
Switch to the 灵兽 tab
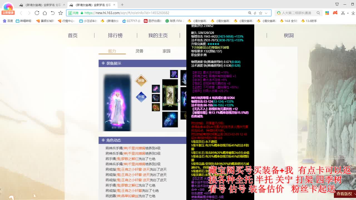tap(139, 51)
